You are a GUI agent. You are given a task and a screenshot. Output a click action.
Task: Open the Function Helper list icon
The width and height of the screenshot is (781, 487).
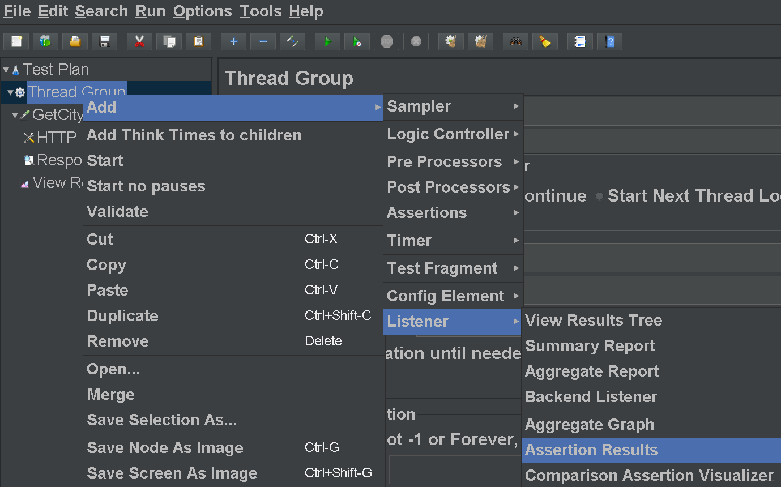(580, 41)
